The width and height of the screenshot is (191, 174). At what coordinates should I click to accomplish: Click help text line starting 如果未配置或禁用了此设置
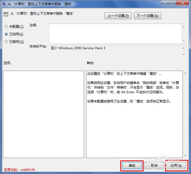pyautogui.click(x=129, y=101)
